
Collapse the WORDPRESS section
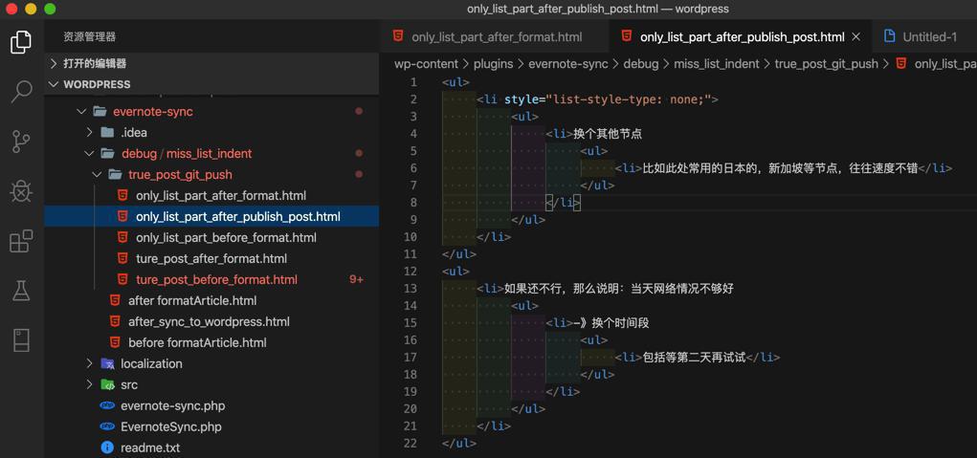click(x=54, y=84)
